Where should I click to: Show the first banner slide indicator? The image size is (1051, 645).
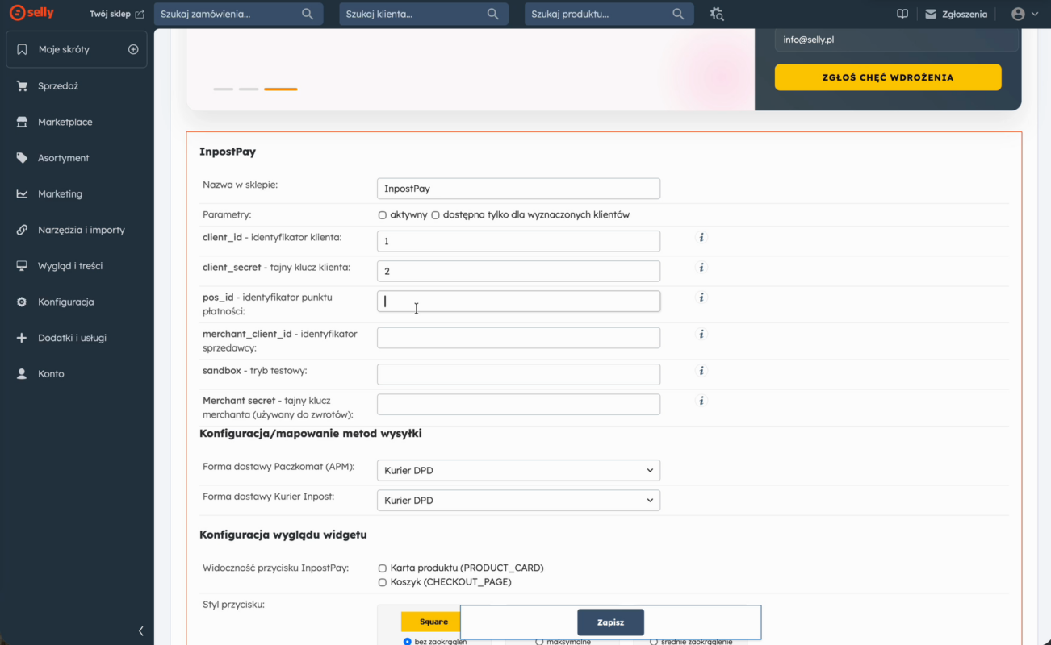point(223,89)
